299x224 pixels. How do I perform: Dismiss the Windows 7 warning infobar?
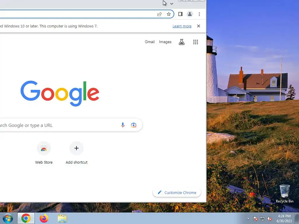click(x=199, y=26)
